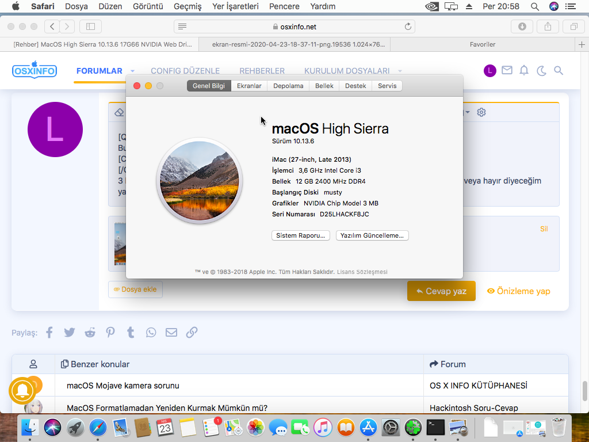Click the orange push notification bell

pos(23,391)
